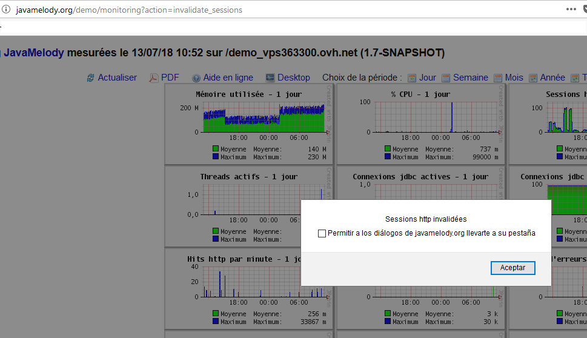Select the Semaine period link
Viewport: 587px width, 338px height.
pos(470,78)
